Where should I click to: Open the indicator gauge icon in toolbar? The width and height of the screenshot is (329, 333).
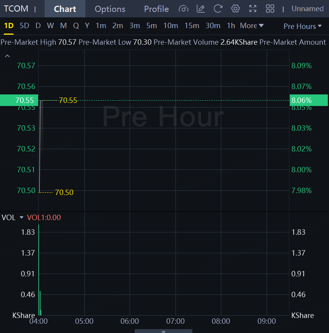click(x=184, y=9)
